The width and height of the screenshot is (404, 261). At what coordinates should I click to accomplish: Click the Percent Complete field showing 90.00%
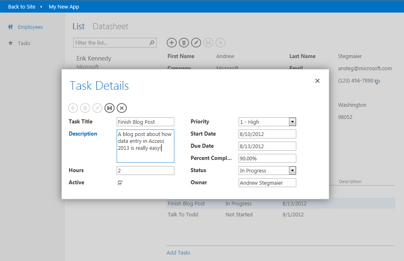pos(267,158)
